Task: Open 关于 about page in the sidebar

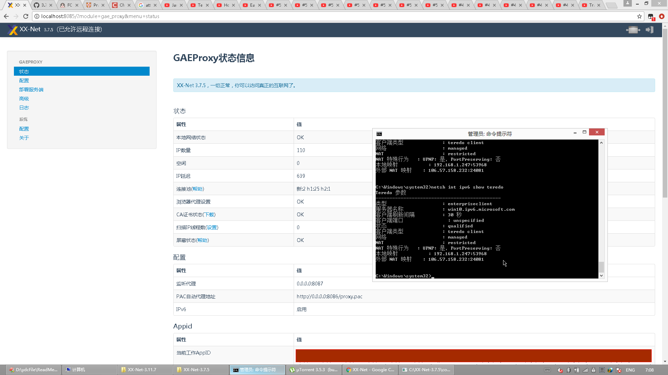Action: (24, 138)
